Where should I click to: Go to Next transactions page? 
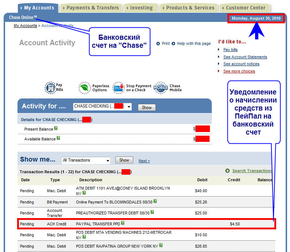(144, 161)
